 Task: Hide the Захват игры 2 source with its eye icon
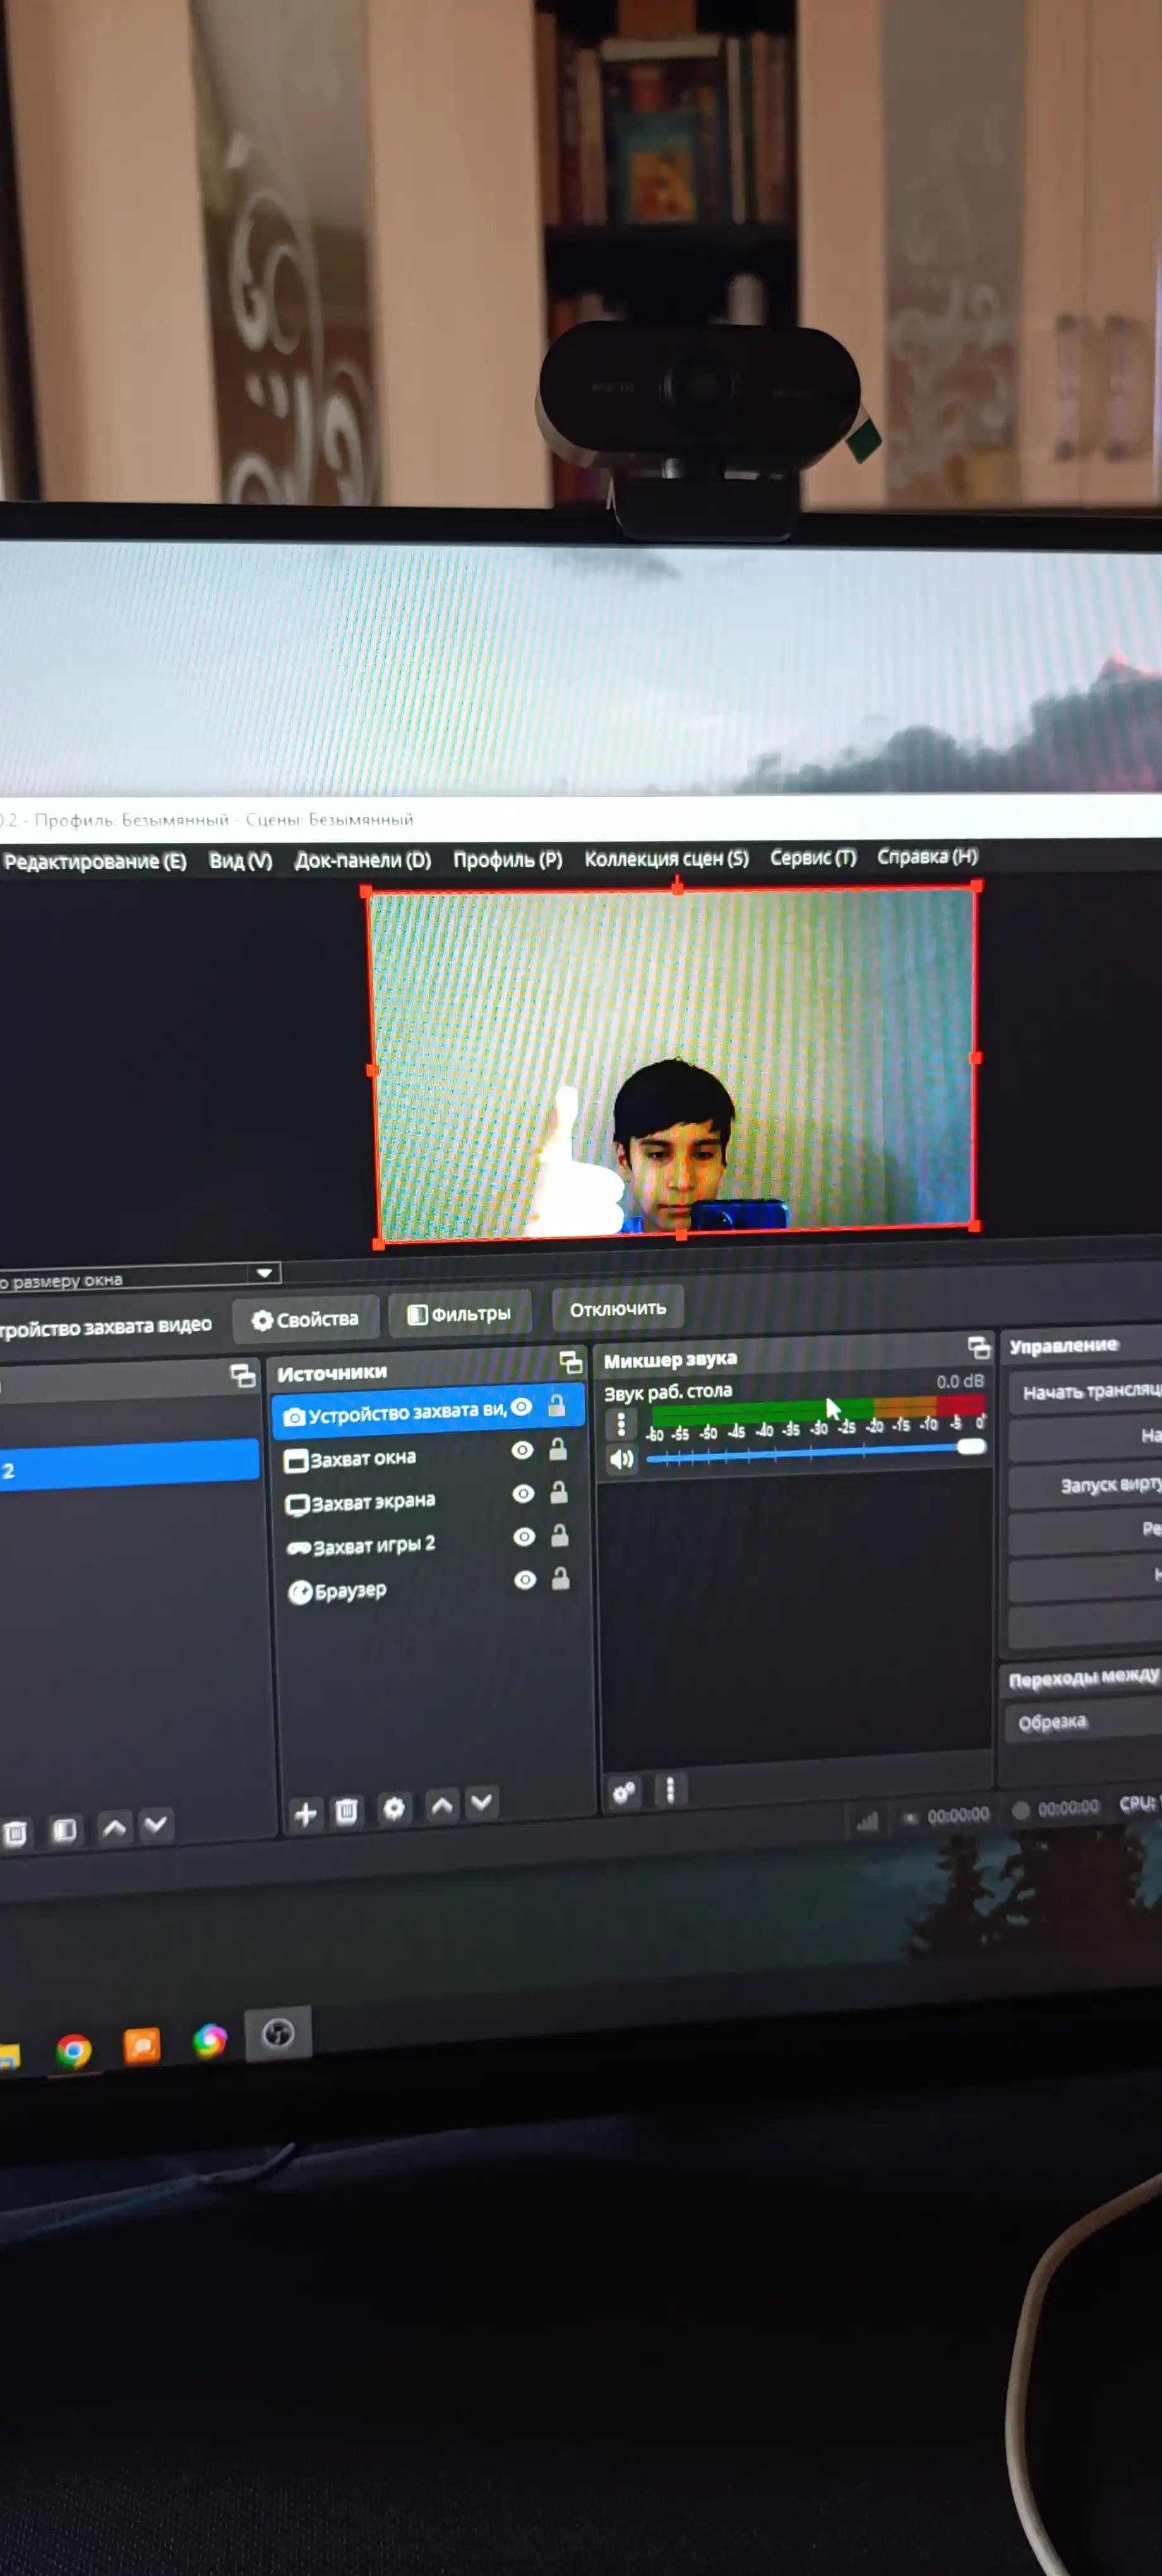pos(524,1537)
